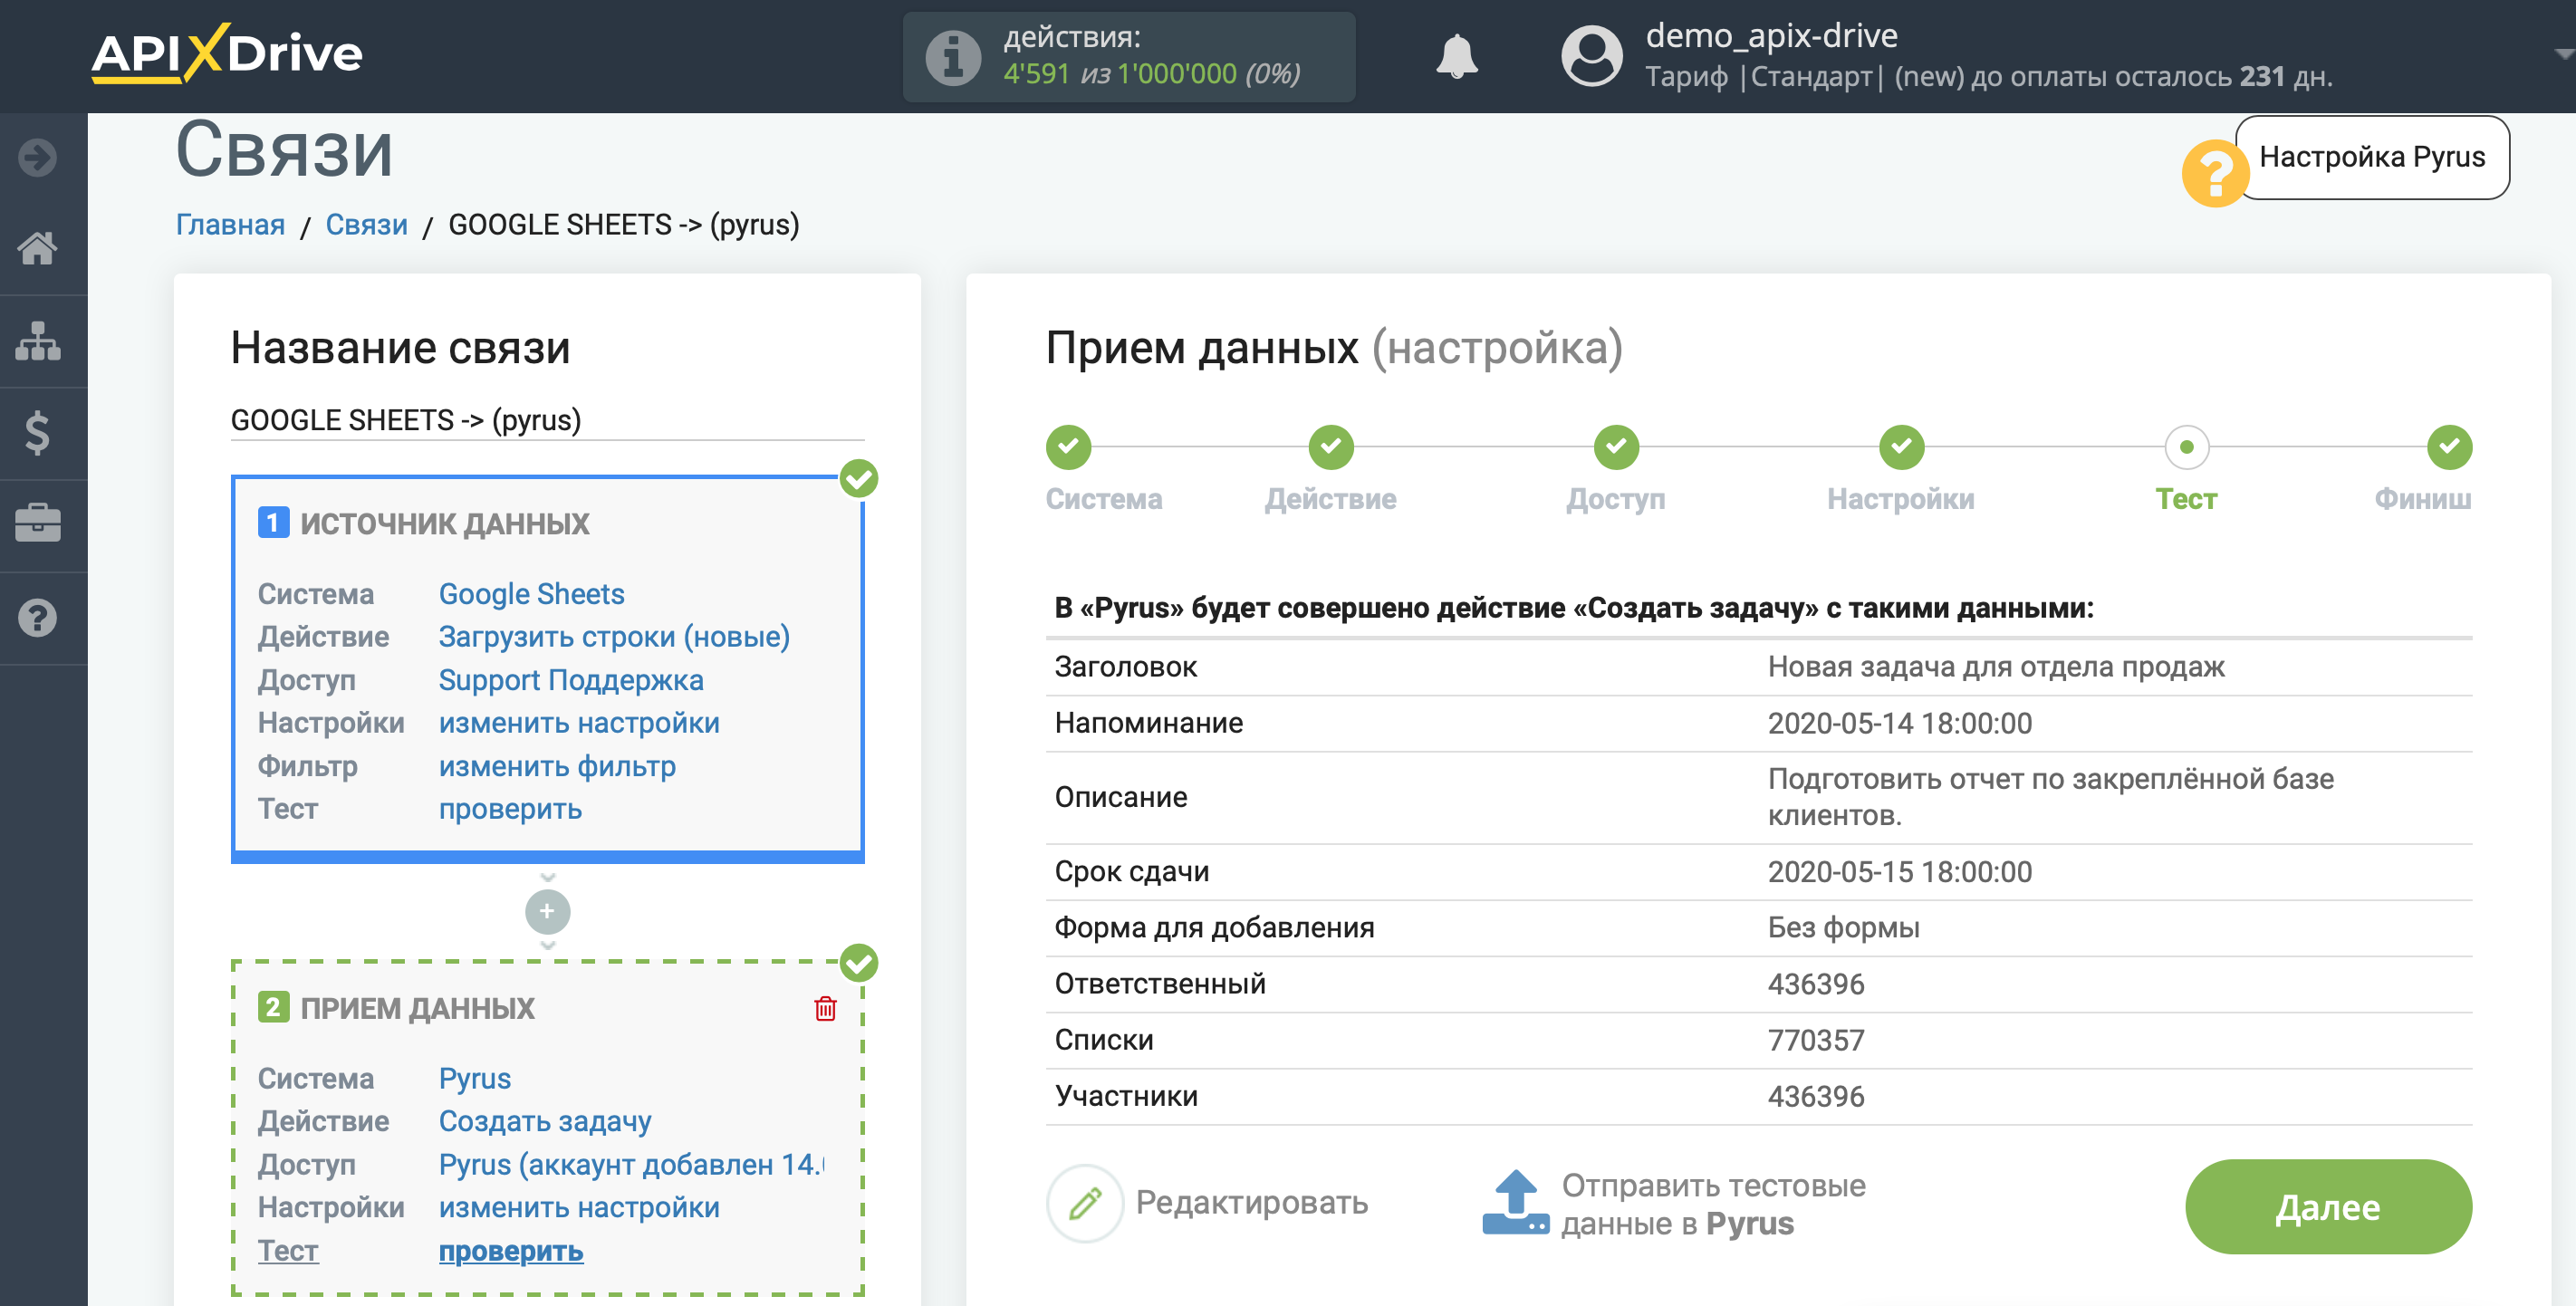Viewport: 2576px width, 1306px height.
Task: Select the Ответственный value 436396
Action: 1815,984
